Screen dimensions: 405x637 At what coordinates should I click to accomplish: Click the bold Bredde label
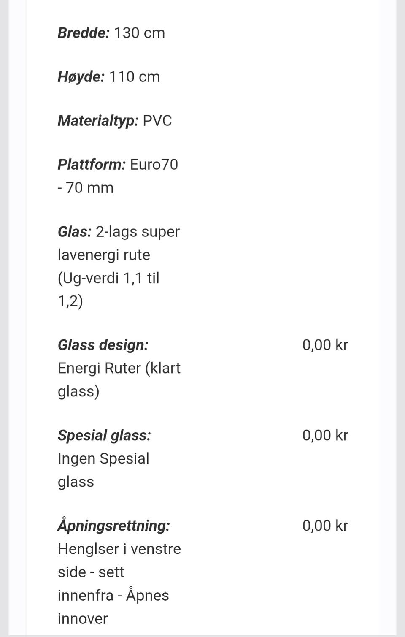[84, 33]
